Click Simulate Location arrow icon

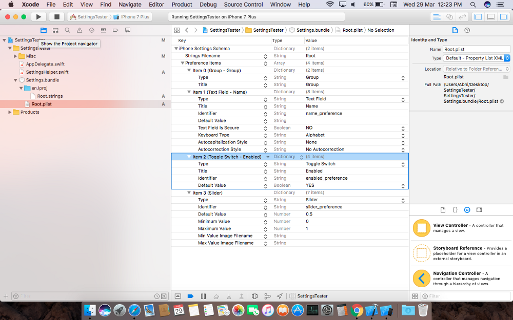point(280,296)
